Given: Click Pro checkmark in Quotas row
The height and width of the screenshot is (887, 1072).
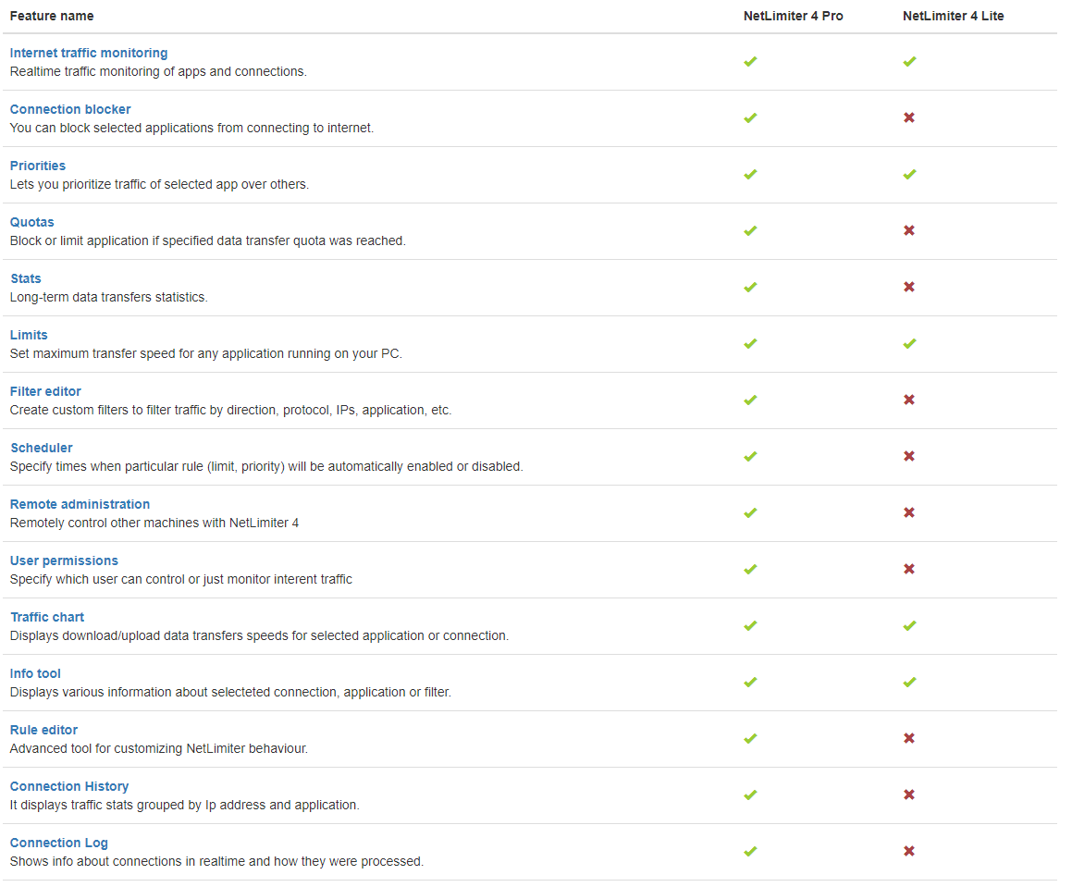Looking at the screenshot, I should [750, 230].
